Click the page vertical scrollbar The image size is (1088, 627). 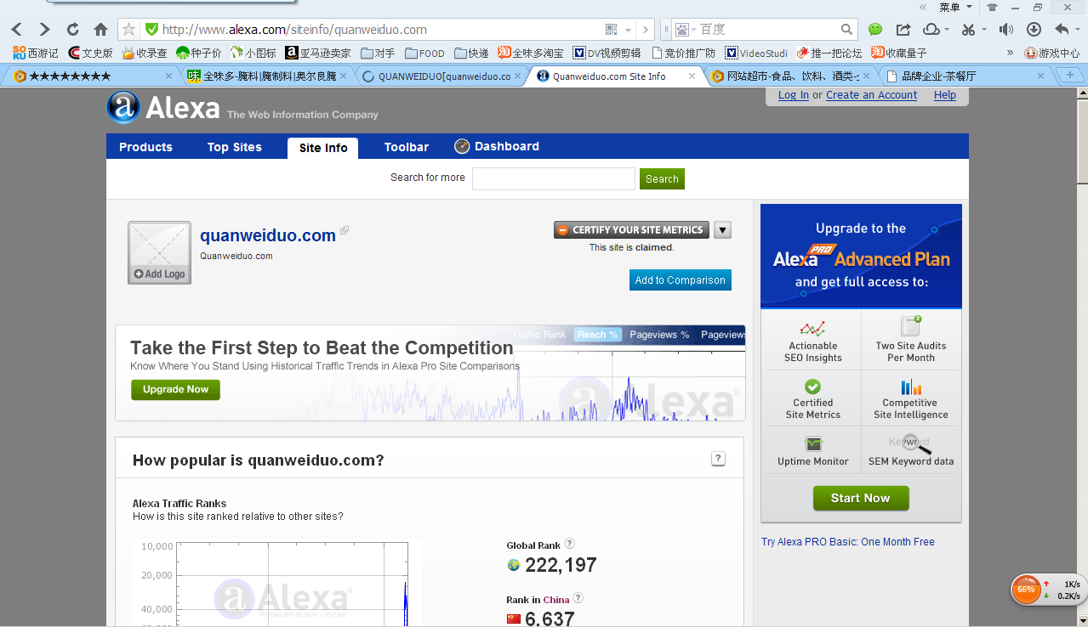click(x=1082, y=357)
